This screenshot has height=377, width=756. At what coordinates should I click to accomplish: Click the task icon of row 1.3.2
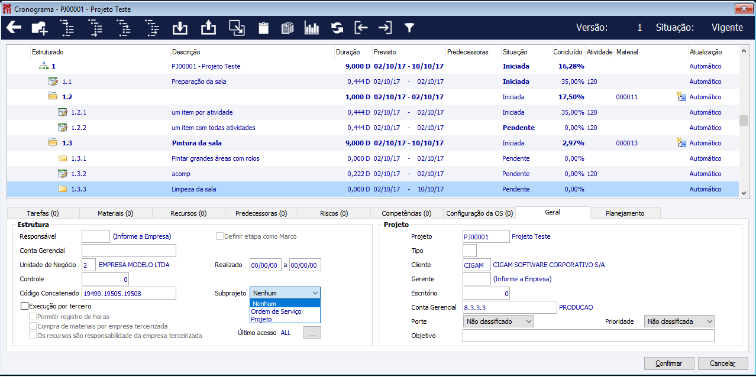(62, 174)
